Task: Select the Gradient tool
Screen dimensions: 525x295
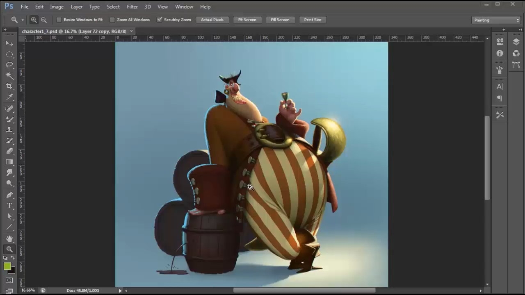Action: click(x=9, y=162)
